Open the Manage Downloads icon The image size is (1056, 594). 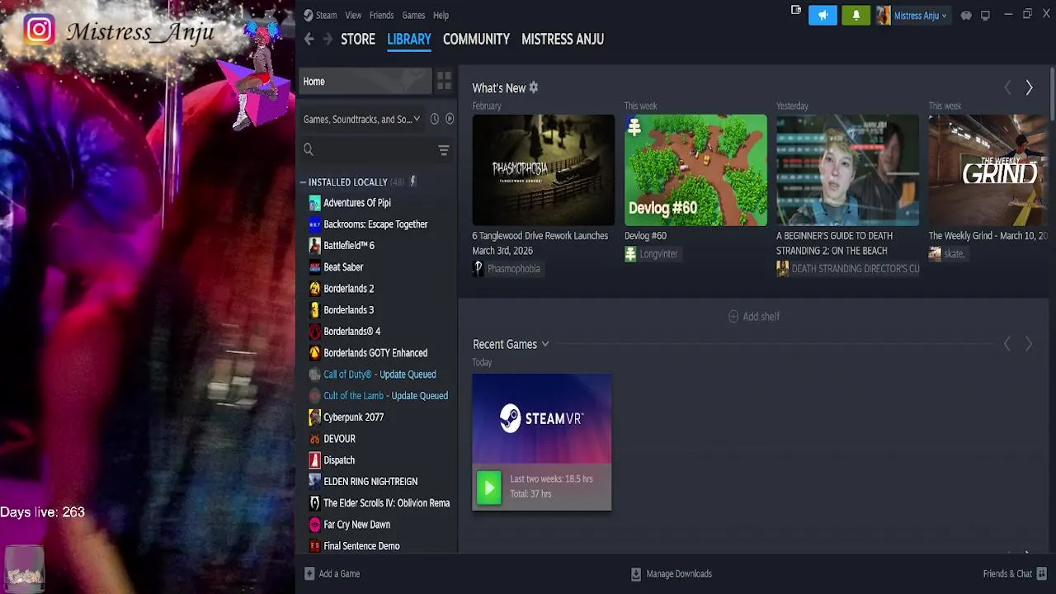[x=636, y=573]
